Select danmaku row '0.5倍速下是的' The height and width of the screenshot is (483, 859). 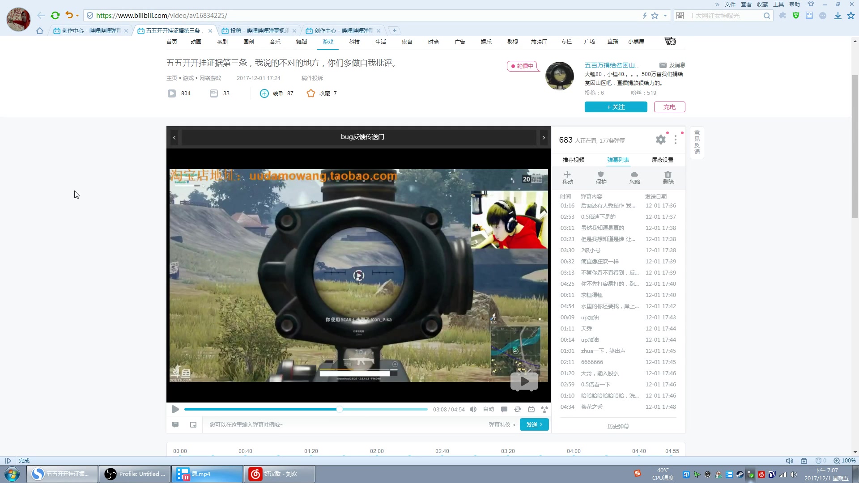point(618,216)
